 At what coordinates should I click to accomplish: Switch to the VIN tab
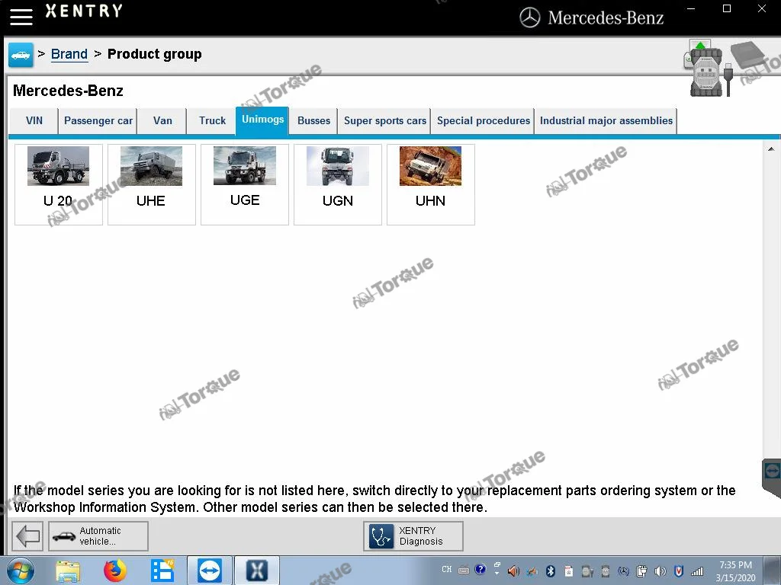(x=34, y=121)
